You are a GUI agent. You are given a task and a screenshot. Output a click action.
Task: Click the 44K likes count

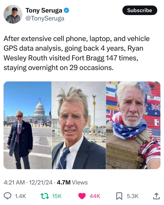95,196
